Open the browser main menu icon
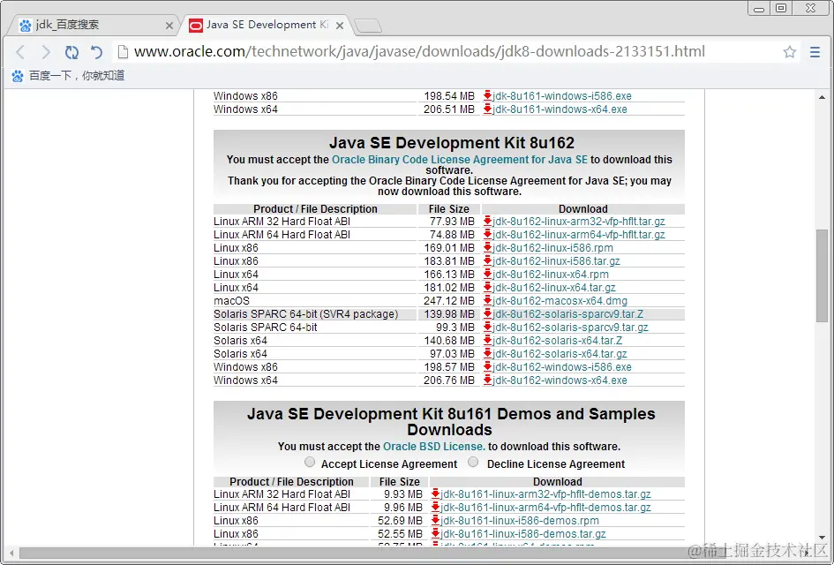Screen dimensions: 834x565 click(x=815, y=51)
